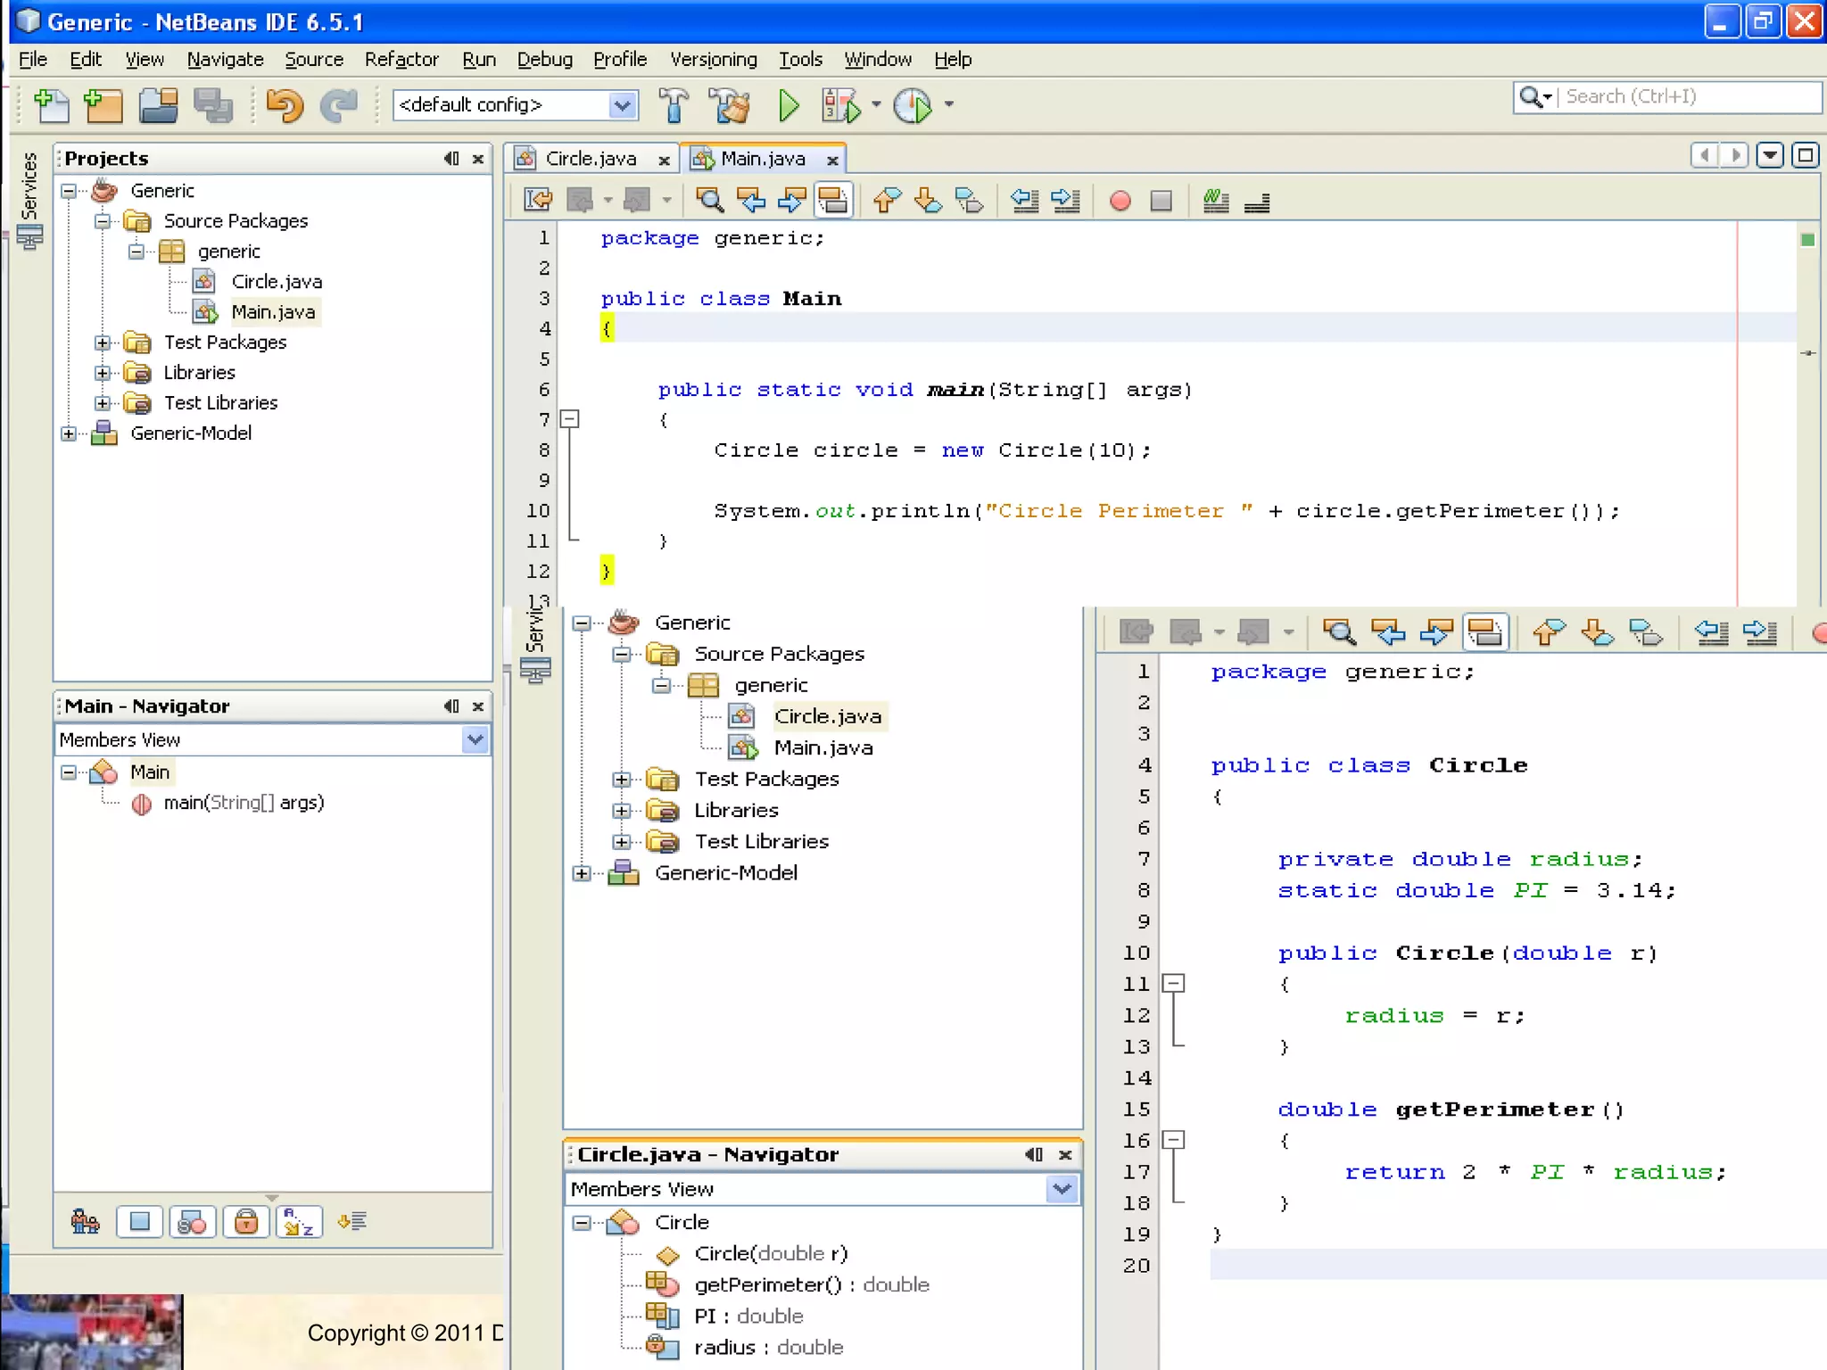Click the Clean and Build icon
The image size is (1827, 1370).
tap(731, 105)
